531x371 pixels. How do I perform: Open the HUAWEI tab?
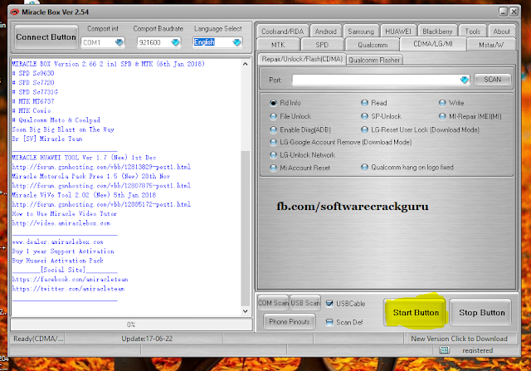point(398,32)
